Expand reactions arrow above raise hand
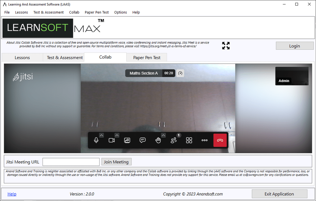Viewport: 316px width, 201px height. pyautogui.click(x=163, y=135)
